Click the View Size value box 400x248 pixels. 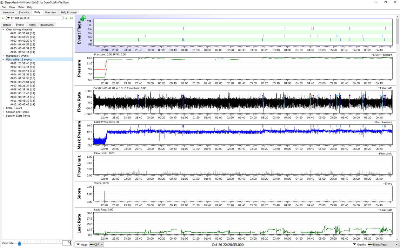pos(67,243)
